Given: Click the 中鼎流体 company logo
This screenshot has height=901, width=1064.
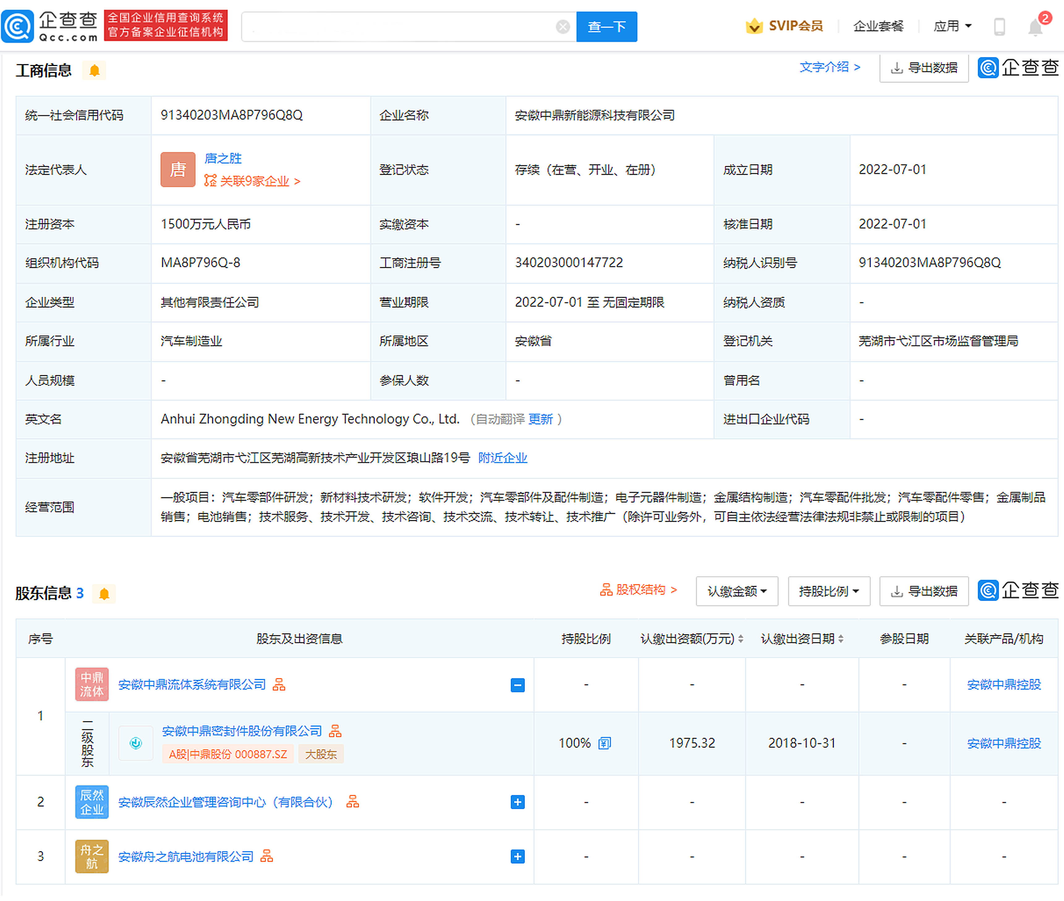Looking at the screenshot, I should coord(92,684).
